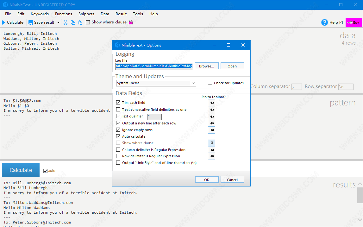
Task: Open the Snippets menu
Action: tap(86, 14)
